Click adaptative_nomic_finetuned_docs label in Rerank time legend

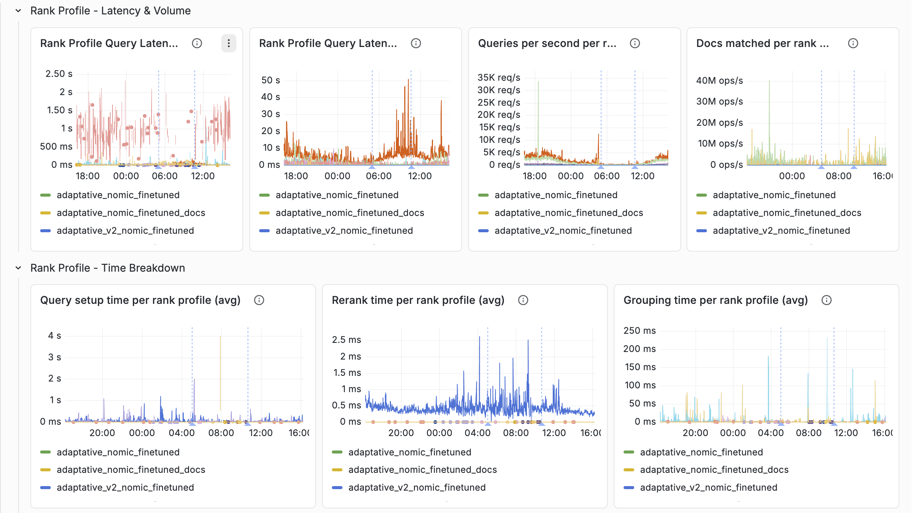[422, 470]
